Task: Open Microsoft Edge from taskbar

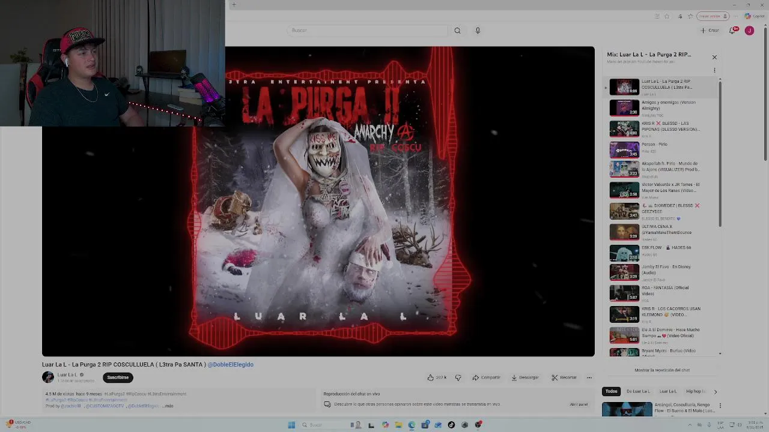Action: click(412, 425)
